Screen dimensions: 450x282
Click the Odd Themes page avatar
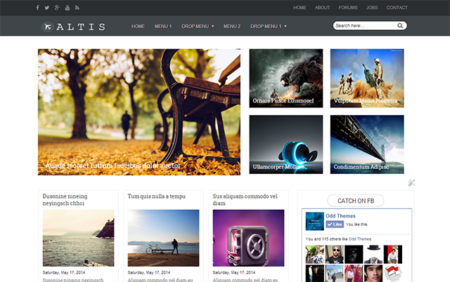(314, 221)
